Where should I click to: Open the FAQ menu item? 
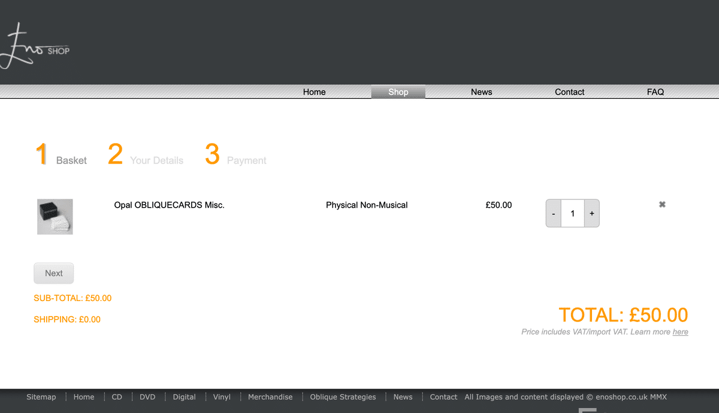pyautogui.click(x=655, y=92)
